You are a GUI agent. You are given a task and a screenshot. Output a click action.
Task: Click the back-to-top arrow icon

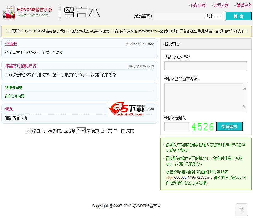click(241, 210)
